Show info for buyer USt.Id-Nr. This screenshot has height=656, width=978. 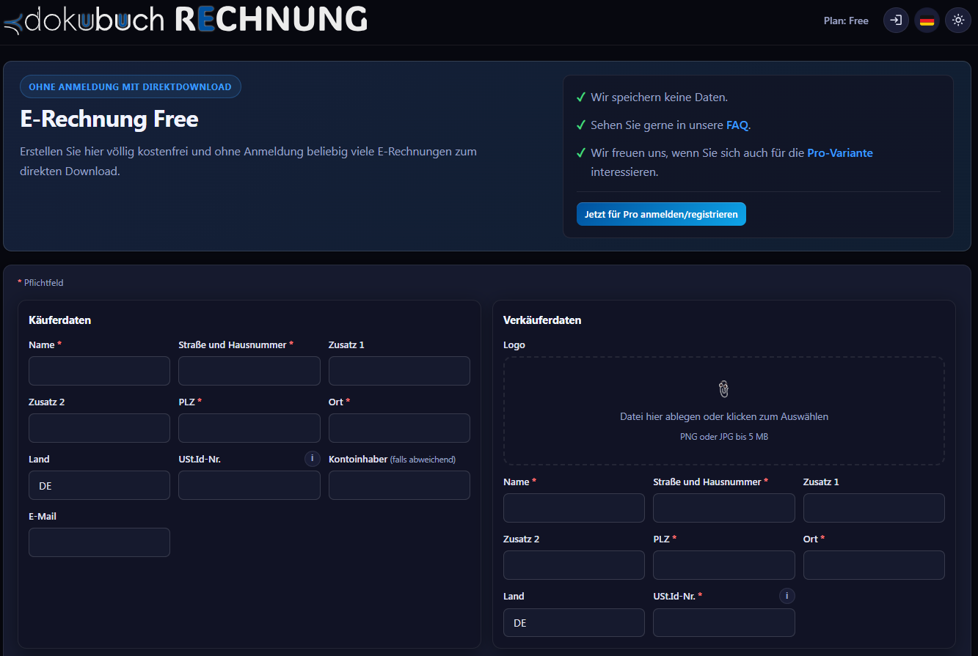pyautogui.click(x=313, y=459)
